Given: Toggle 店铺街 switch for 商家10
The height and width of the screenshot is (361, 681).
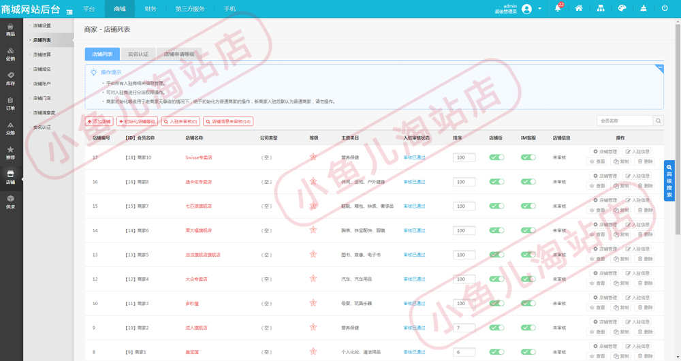Looking at the screenshot, I should [496, 157].
